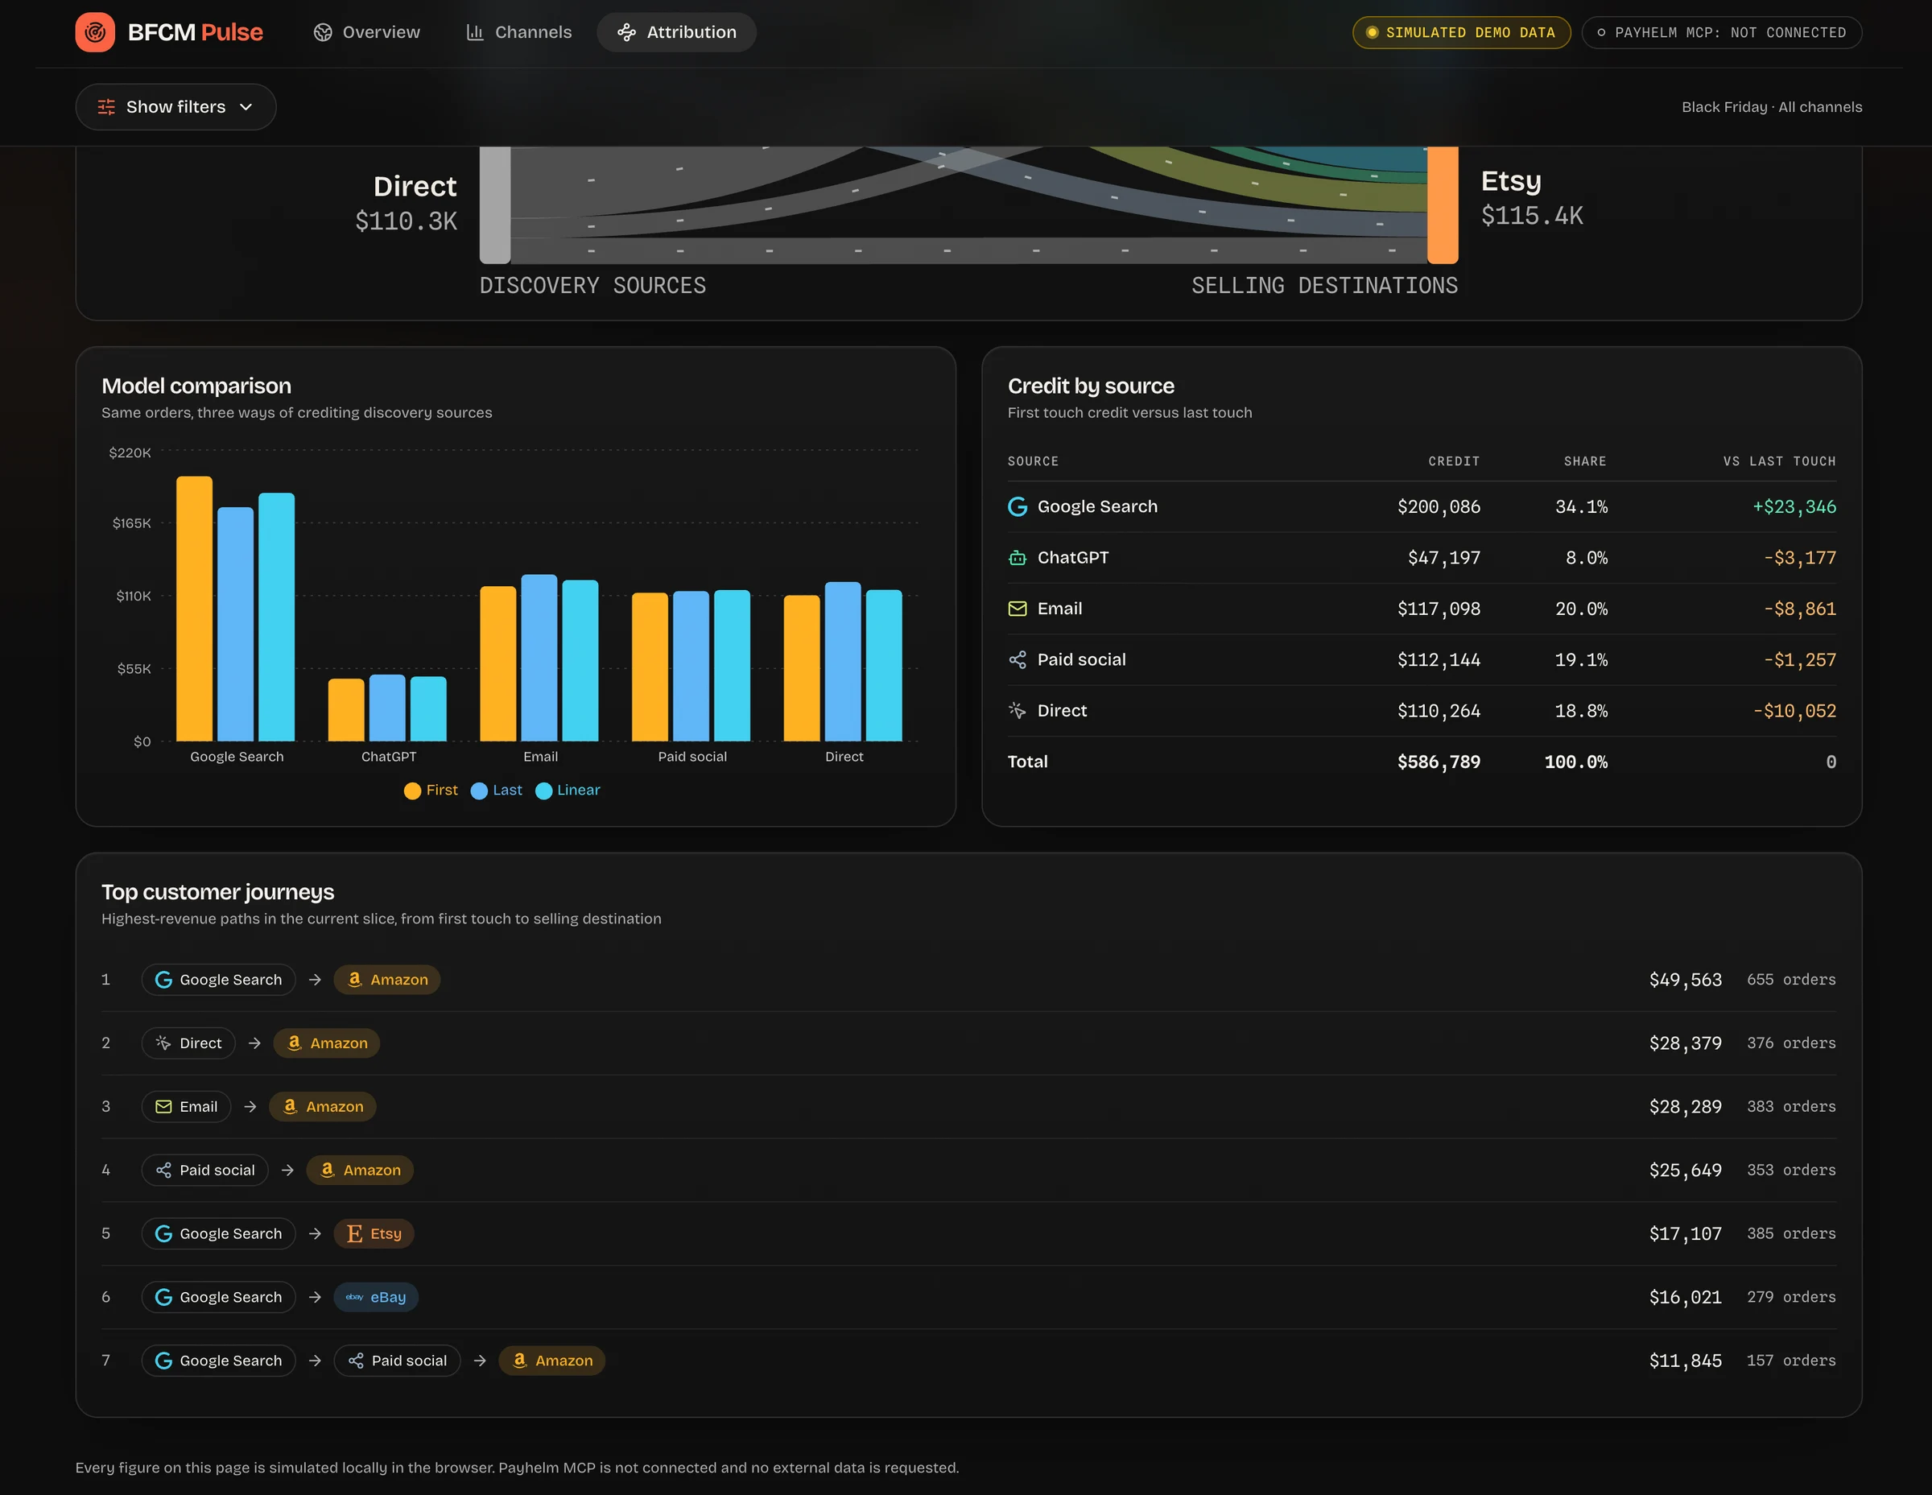Click the Simulated Demo Data badge
The width and height of the screenshot is (1932, 1495).
point(1461,33)
